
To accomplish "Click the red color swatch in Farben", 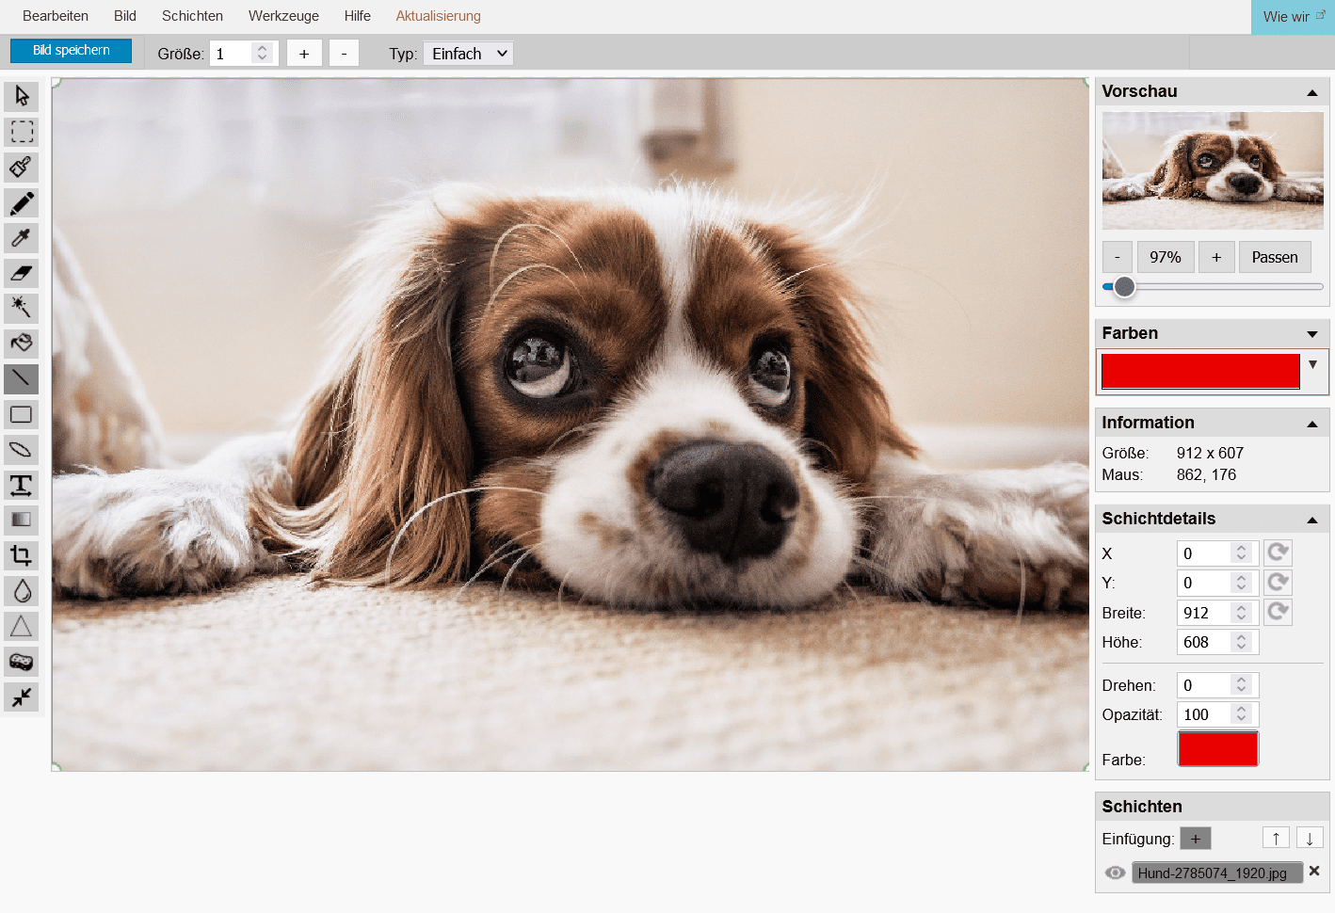I will click(x=1199, y=371).
